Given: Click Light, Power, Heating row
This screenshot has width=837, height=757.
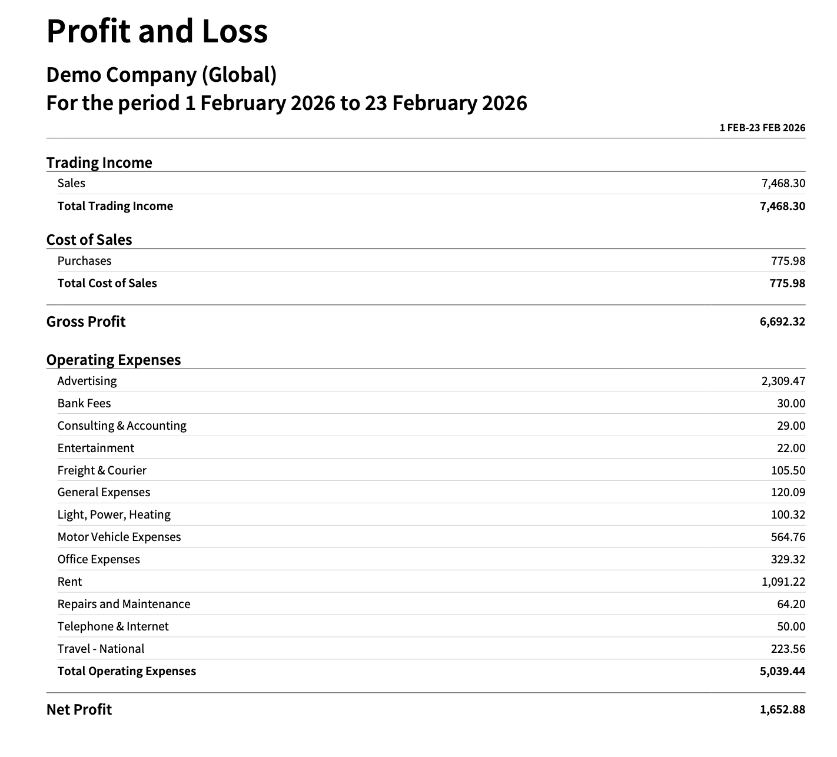Looking at the screenshot, I should [426, 514].
